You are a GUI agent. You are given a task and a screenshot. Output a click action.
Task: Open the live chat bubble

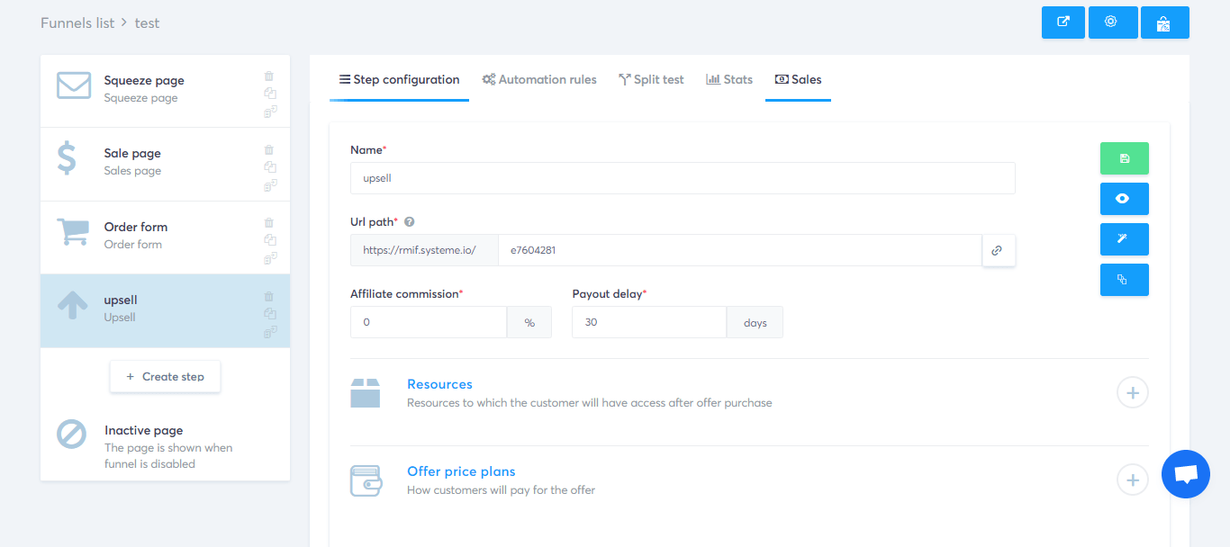(1186, 474)
